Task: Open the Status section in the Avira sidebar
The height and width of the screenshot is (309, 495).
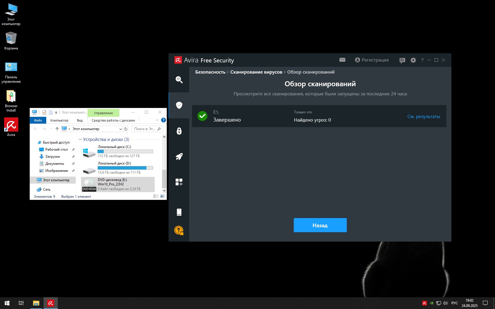Action: [179, 79]
